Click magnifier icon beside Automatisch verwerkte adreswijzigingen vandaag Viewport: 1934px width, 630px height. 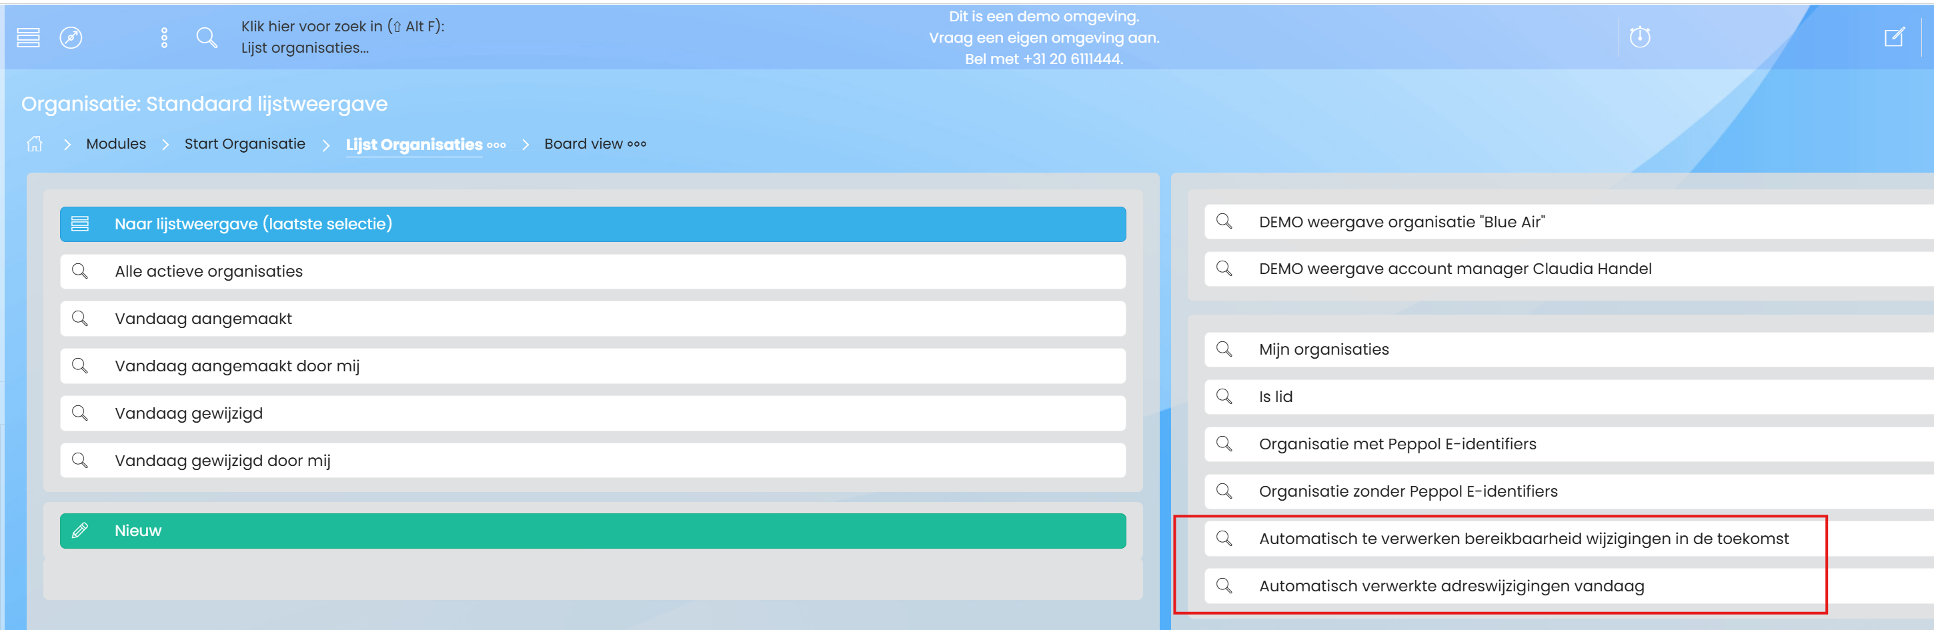(1224, 586)
